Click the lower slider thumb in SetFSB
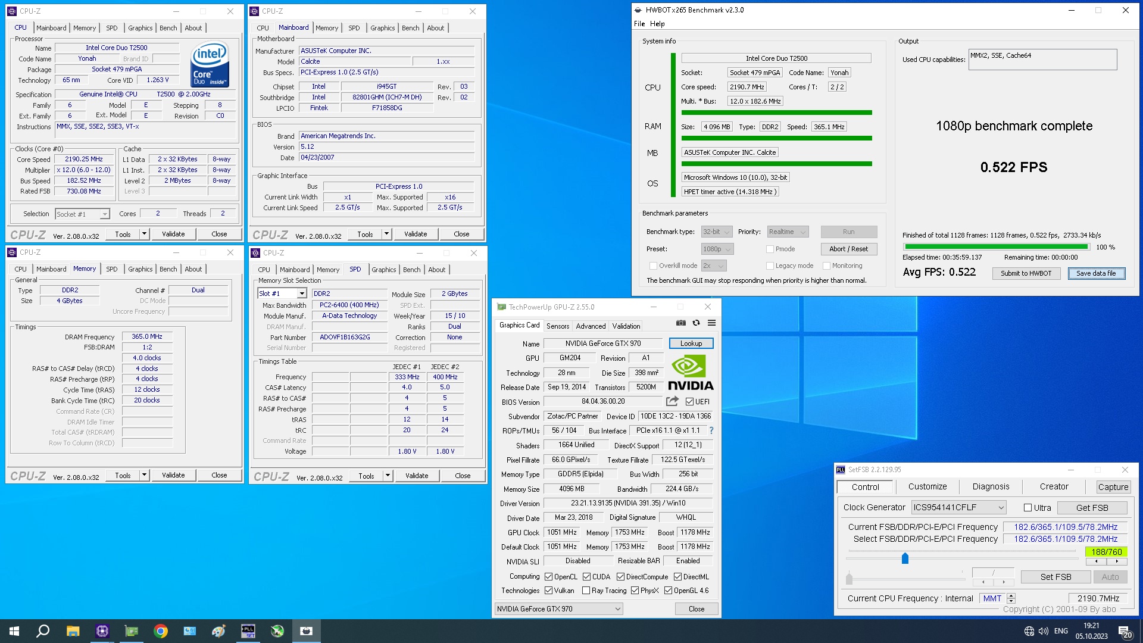The image size is (1143, 643). 849,579
